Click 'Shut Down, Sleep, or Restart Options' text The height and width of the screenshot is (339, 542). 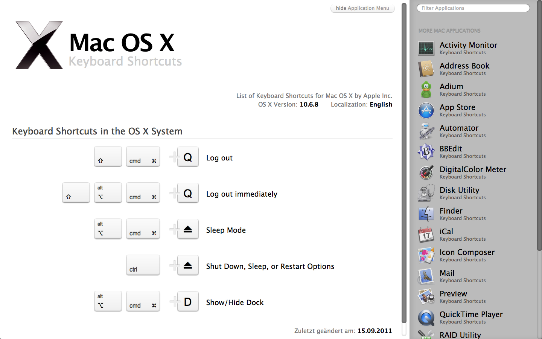pyautogui.click(x=270, y=266)
